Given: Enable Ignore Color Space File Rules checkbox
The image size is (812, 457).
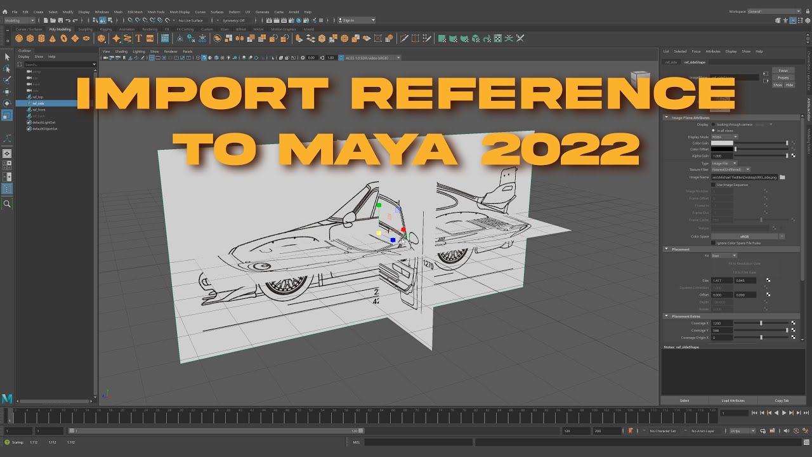Looking at the screenshot, I should [x=713, y=243].
